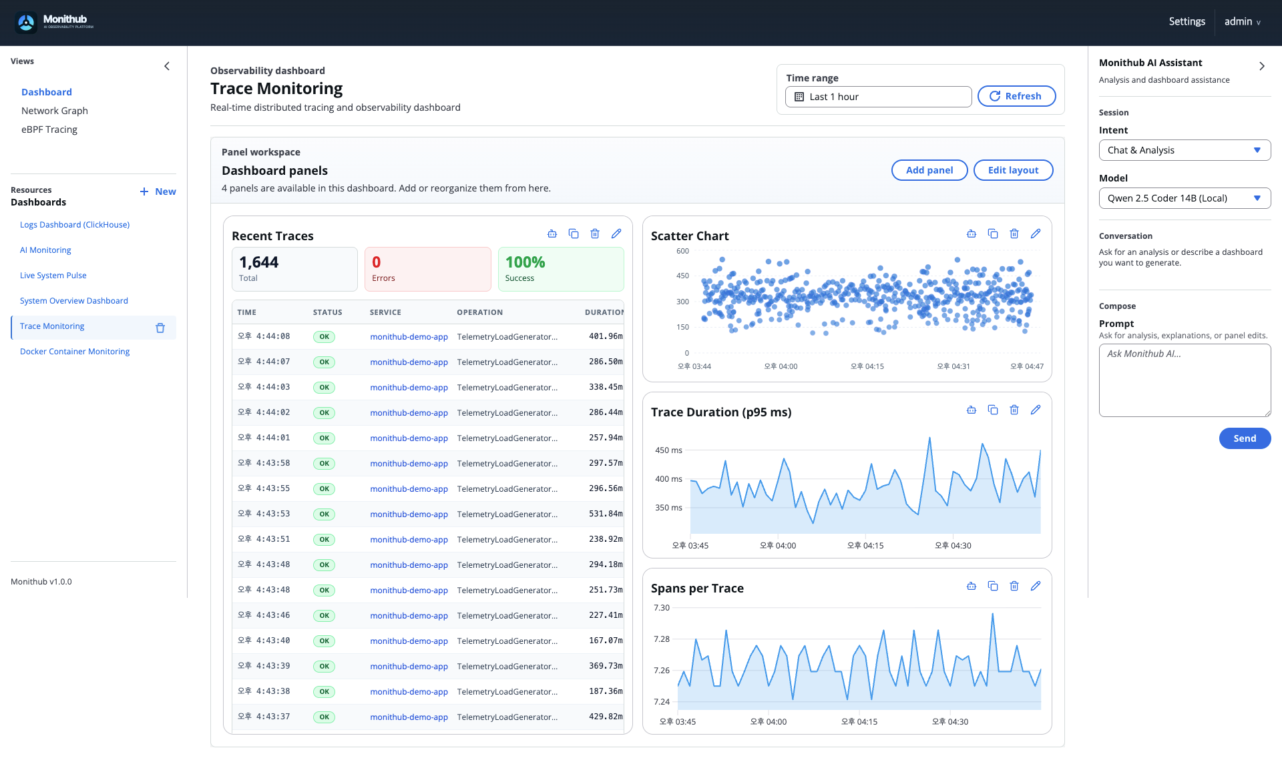Click the Refresh icon in the time range bar
Viewport: 1282px width, 774px height.
point(994,96)
